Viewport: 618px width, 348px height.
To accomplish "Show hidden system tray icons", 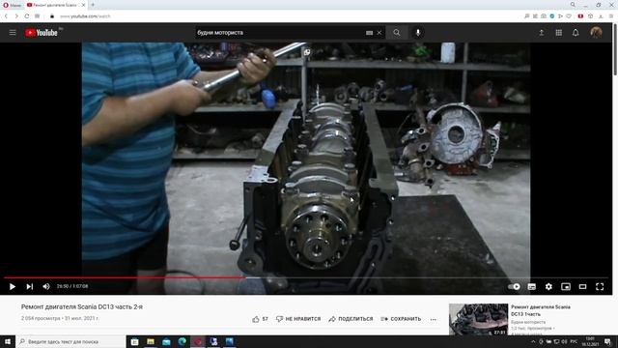I will [x=533, y=341].
